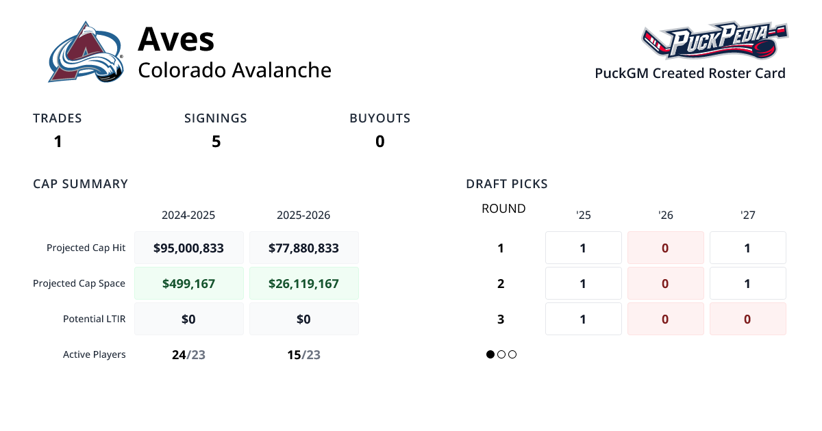Click the $26,119,167 cap space cell
The height and width of the screenshot is (431, 822).
pyautogui.click(x=303, y=283)
